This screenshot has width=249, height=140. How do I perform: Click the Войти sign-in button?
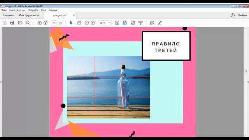(242, 15)
